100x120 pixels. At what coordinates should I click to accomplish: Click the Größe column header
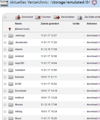[x=76, y=24]
